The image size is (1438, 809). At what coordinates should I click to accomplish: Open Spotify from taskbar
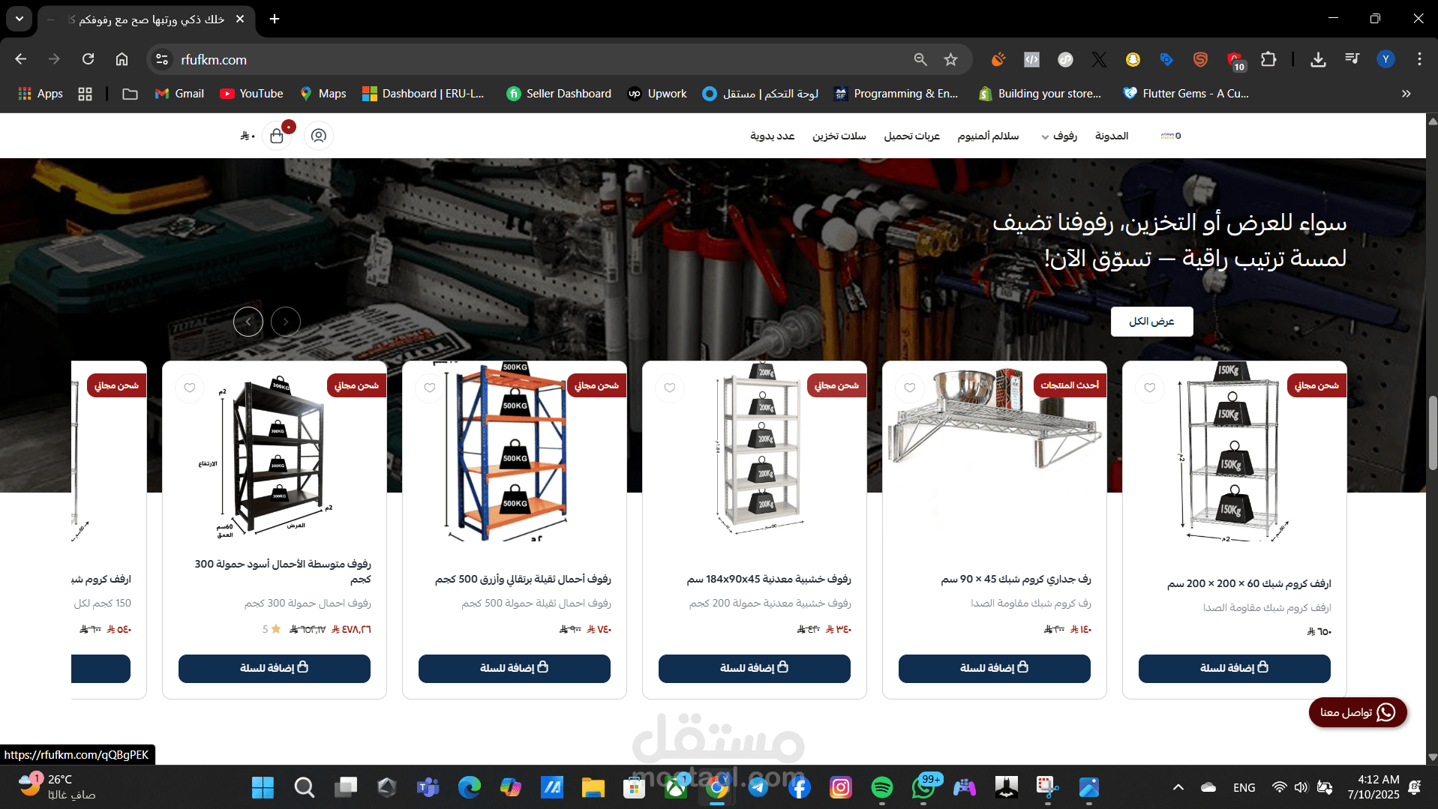882,787
